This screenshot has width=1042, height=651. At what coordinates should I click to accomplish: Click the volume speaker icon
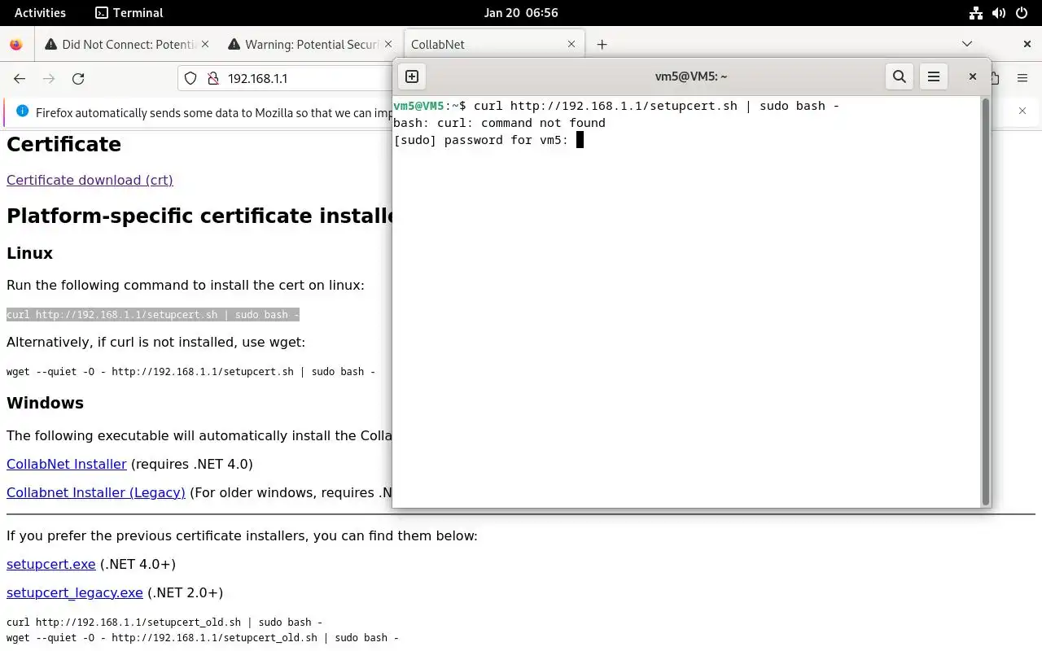pyautogui.click(x=999, y=12)
